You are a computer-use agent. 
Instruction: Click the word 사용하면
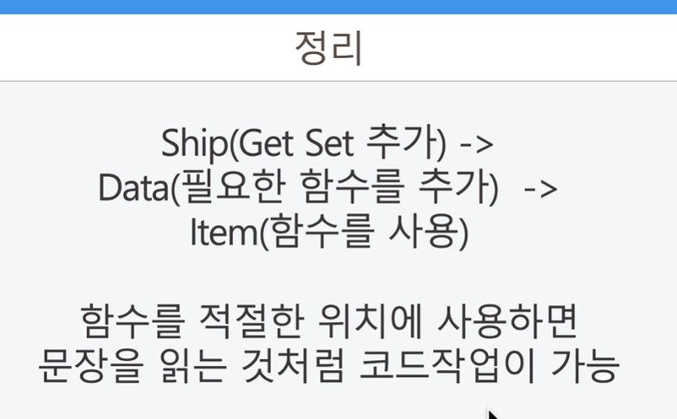pos(507,321)
